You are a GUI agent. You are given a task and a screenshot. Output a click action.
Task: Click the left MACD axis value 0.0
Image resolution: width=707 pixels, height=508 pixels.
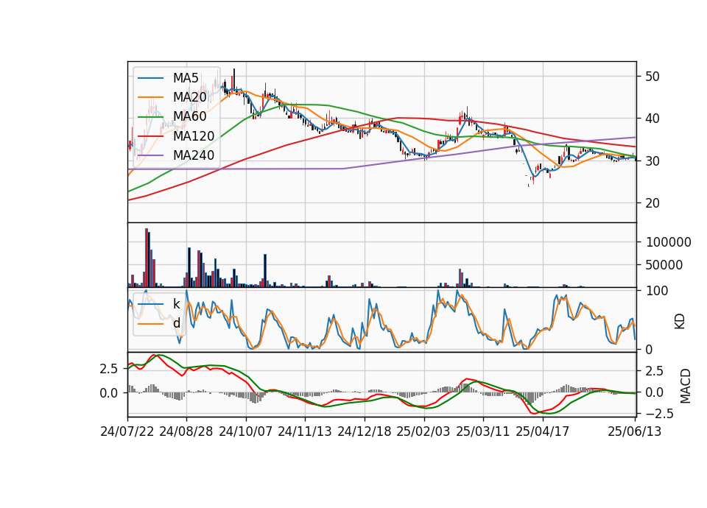click(109, 393)
